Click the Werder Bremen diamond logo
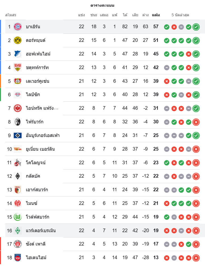 click(18, 230)
